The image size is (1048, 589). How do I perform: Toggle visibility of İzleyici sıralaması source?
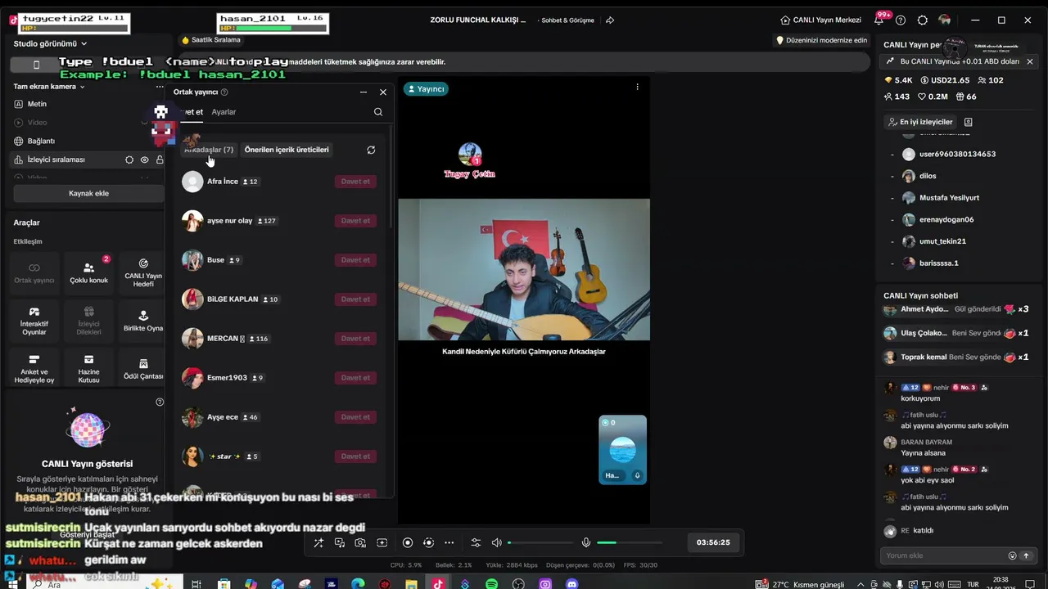point(145,160)
